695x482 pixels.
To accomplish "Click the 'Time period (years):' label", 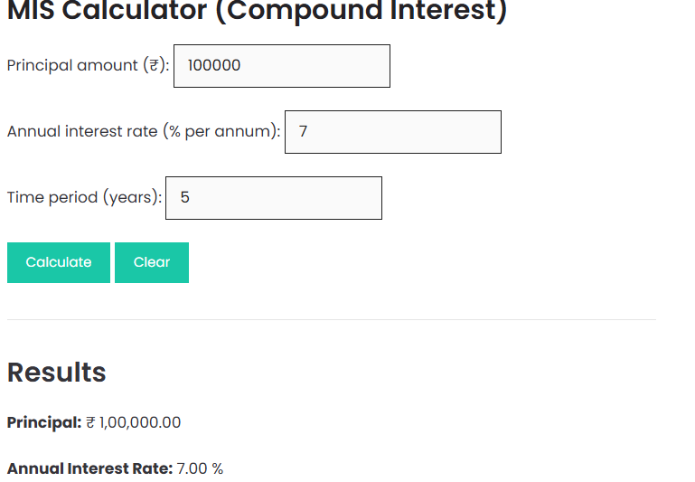I will pyautogui.click(x=84, y=198).
